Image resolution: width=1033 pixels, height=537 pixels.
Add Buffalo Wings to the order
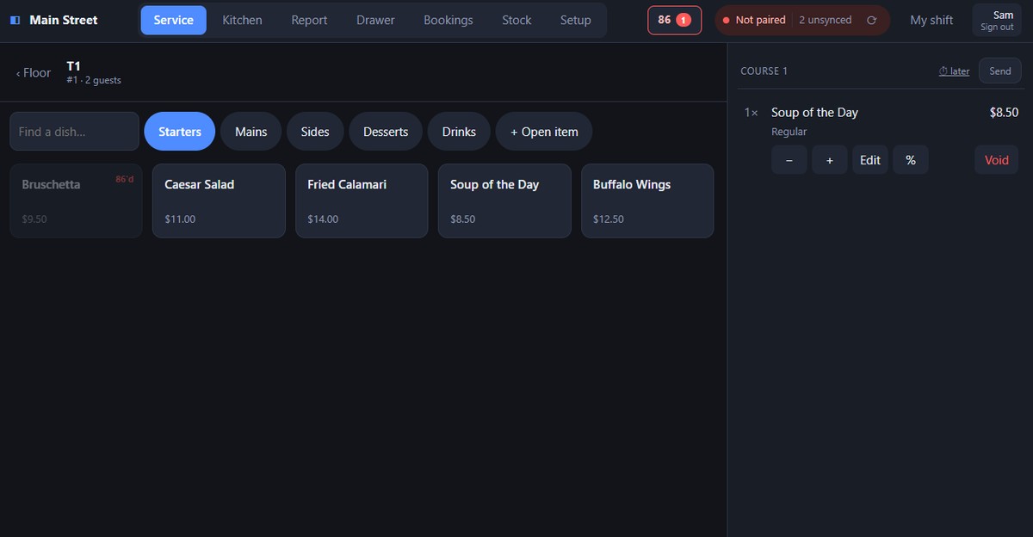pyautogui.click(x=647, y=201)
